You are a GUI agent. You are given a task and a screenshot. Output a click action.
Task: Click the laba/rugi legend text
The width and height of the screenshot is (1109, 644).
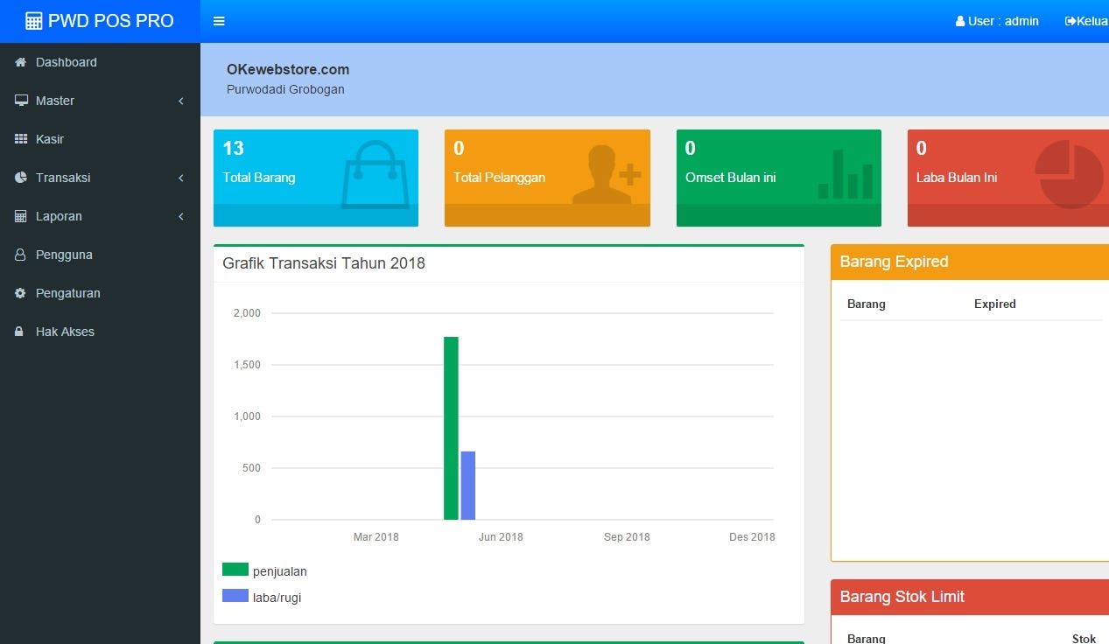277,598
